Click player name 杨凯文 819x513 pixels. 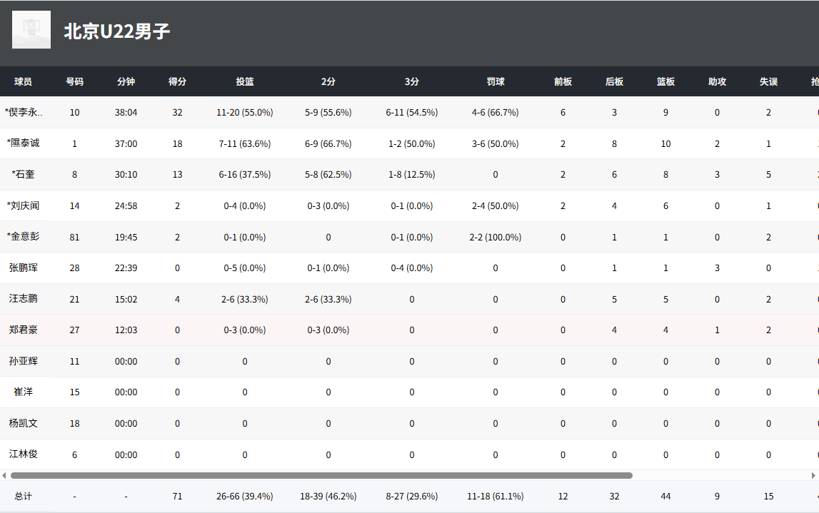tap(24, 424)
